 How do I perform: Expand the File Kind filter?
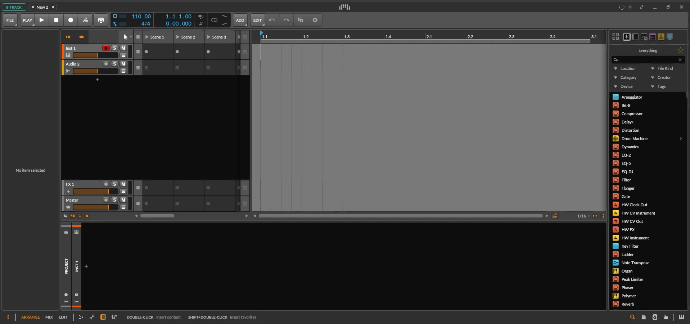pos(662,68)
